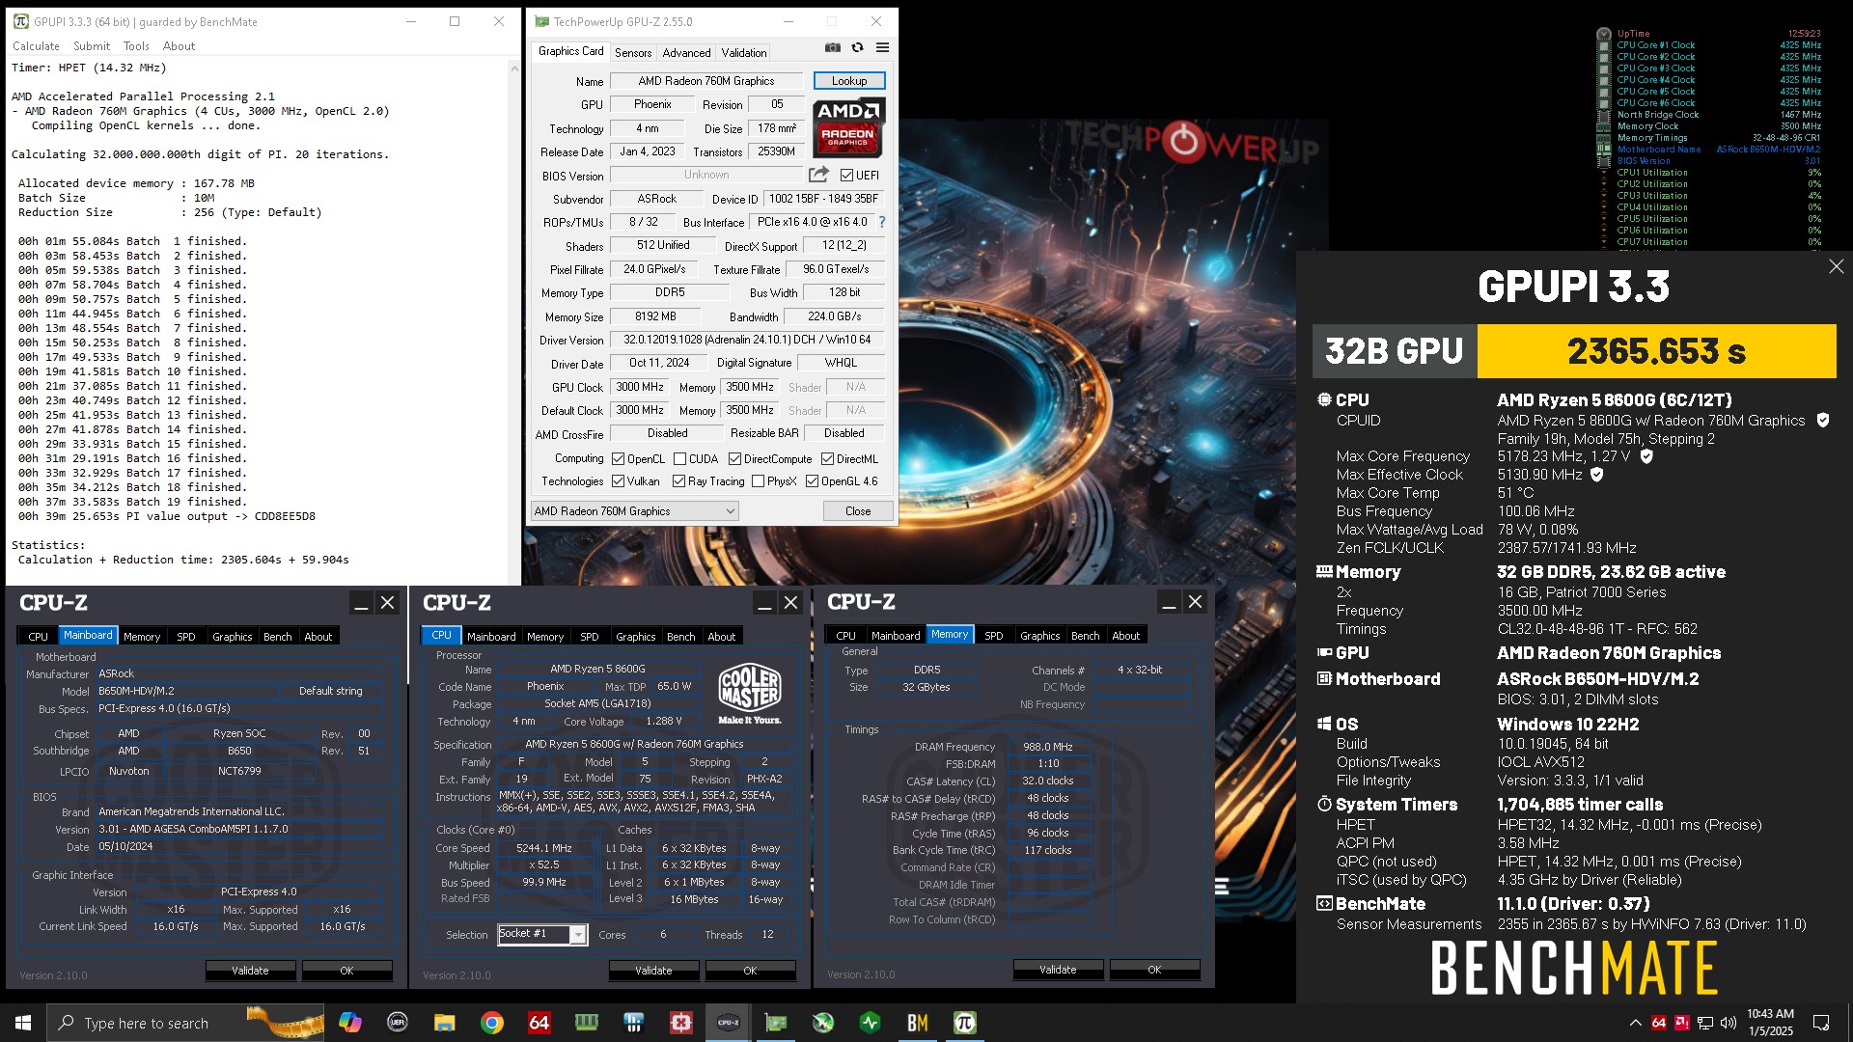Click the shield icon beside Max Effective Clock
Screen dimensions: 1853x1042
click(1596, 474)
